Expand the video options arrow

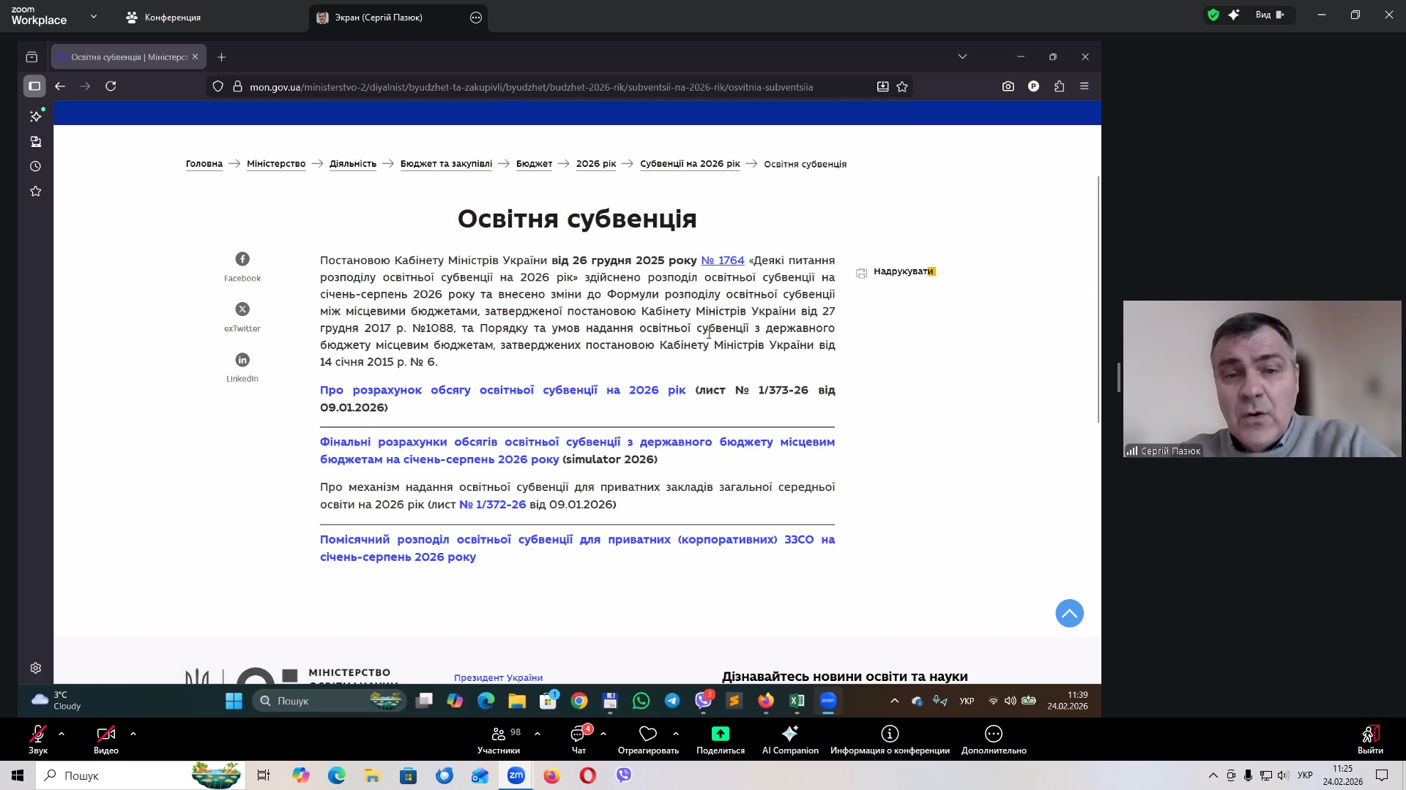point(133,733)
